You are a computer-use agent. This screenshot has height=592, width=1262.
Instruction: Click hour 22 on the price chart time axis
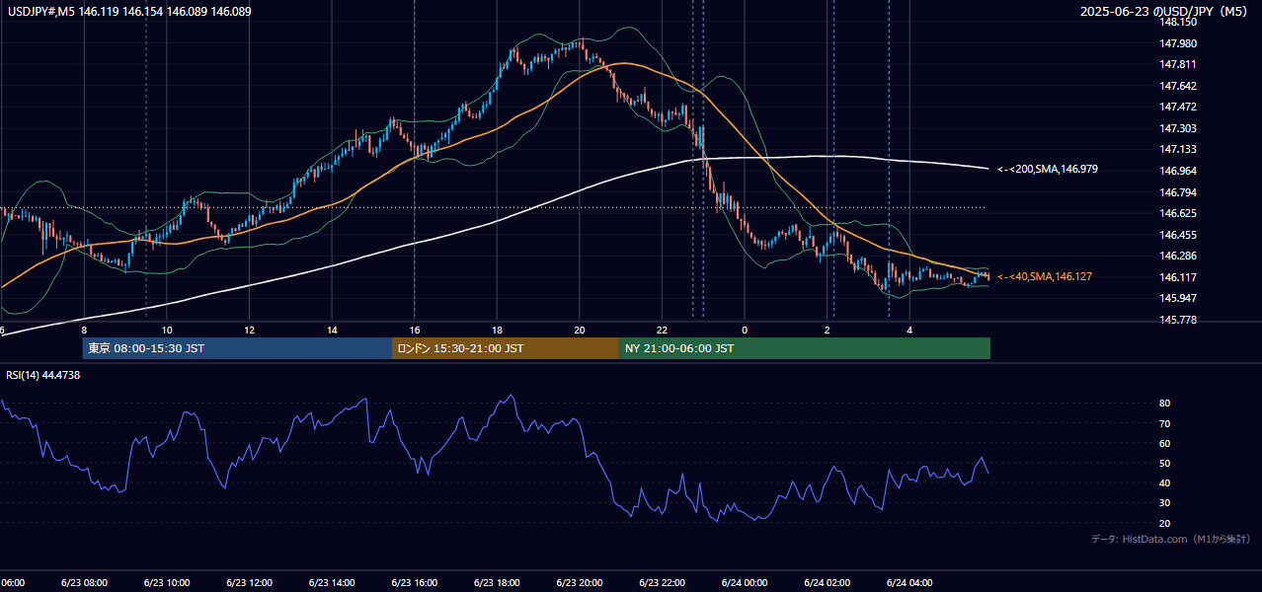coord(663,330)
